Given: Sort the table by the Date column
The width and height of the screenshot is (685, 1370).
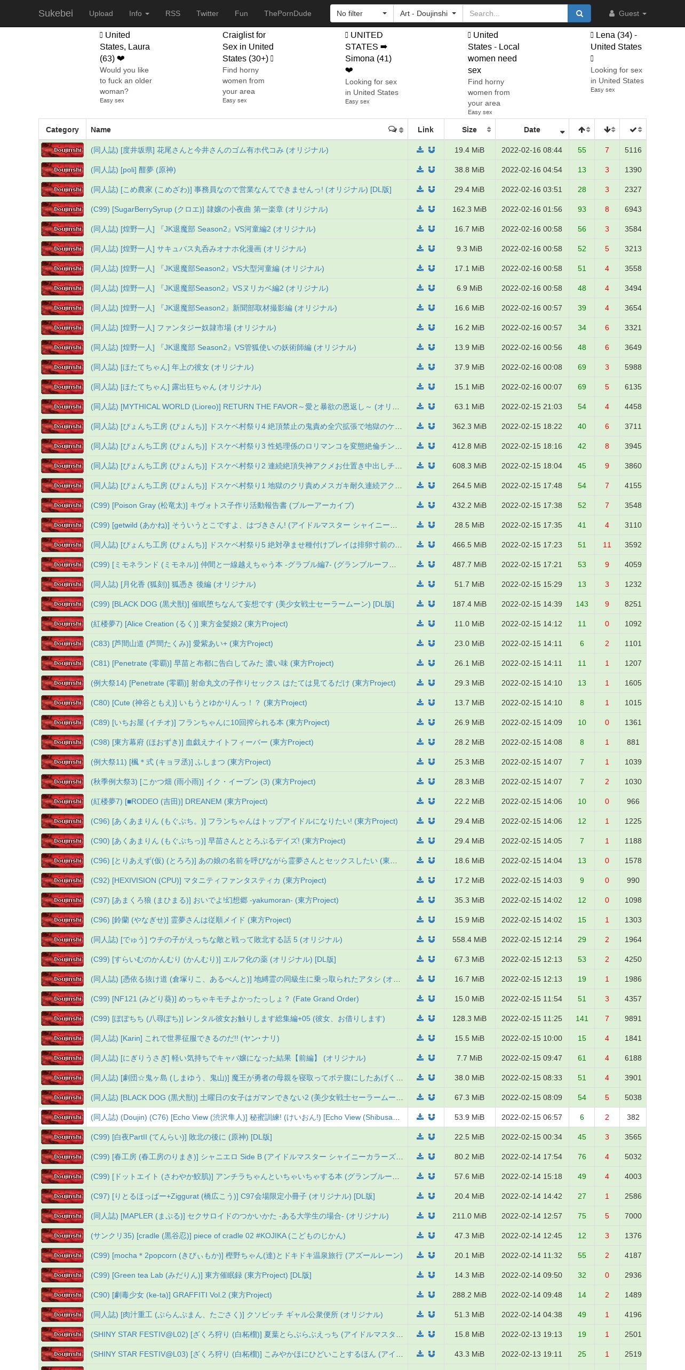Looking at the screenshot, I should [x=532, y=130].
